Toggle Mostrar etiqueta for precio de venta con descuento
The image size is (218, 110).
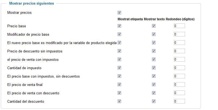coord(119,93)
